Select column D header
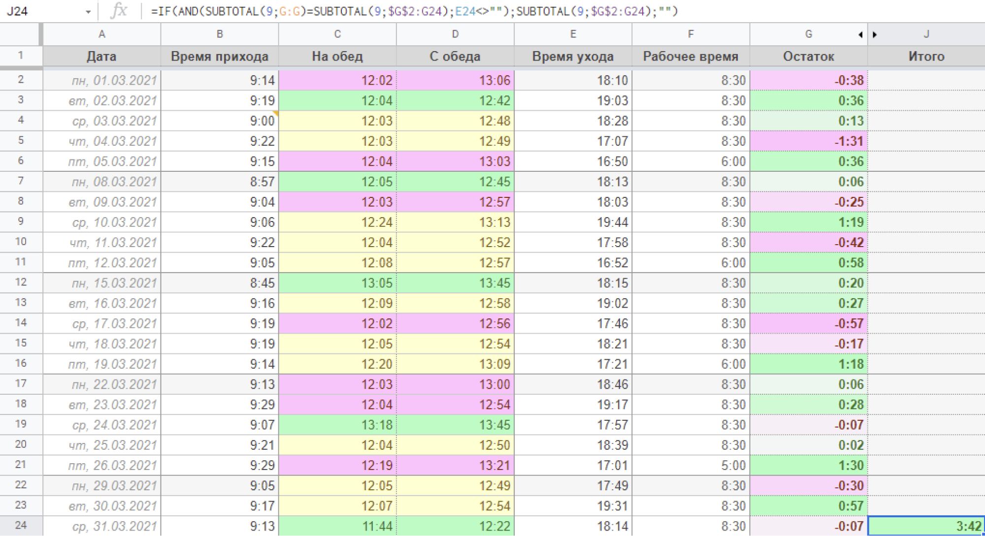Image resolution: width=985 pixels, height=536 pixels. [x=455, y=34]
